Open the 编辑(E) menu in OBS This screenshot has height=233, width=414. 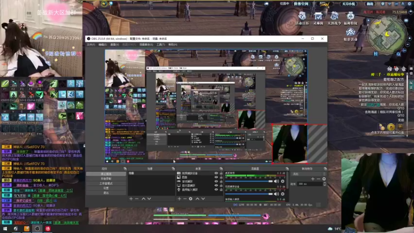pyautogui.click(x=102, y=45)
